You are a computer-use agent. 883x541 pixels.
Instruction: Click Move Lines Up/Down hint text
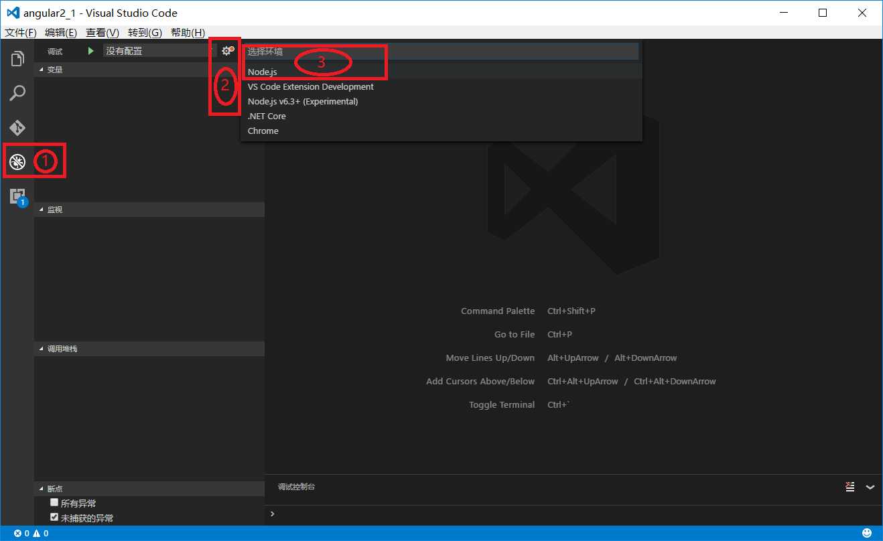[490, 358]
